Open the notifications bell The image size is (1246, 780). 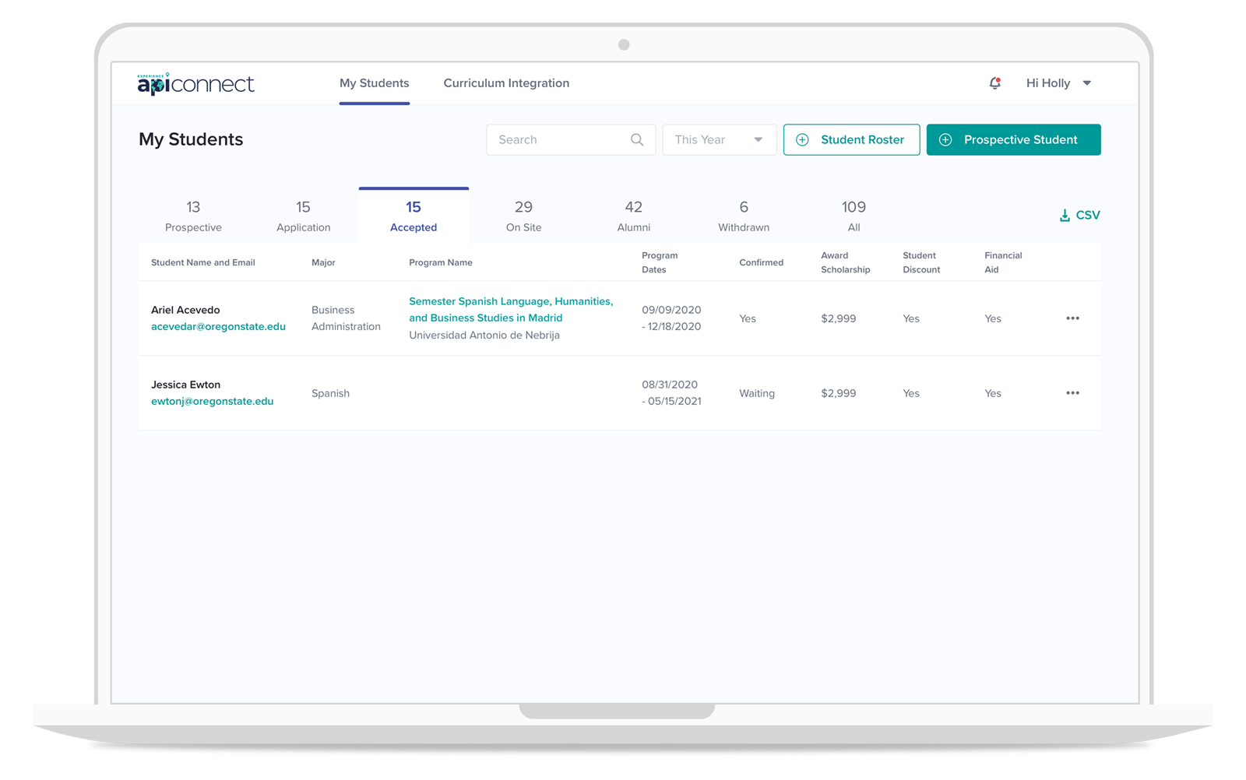point(994,83)
